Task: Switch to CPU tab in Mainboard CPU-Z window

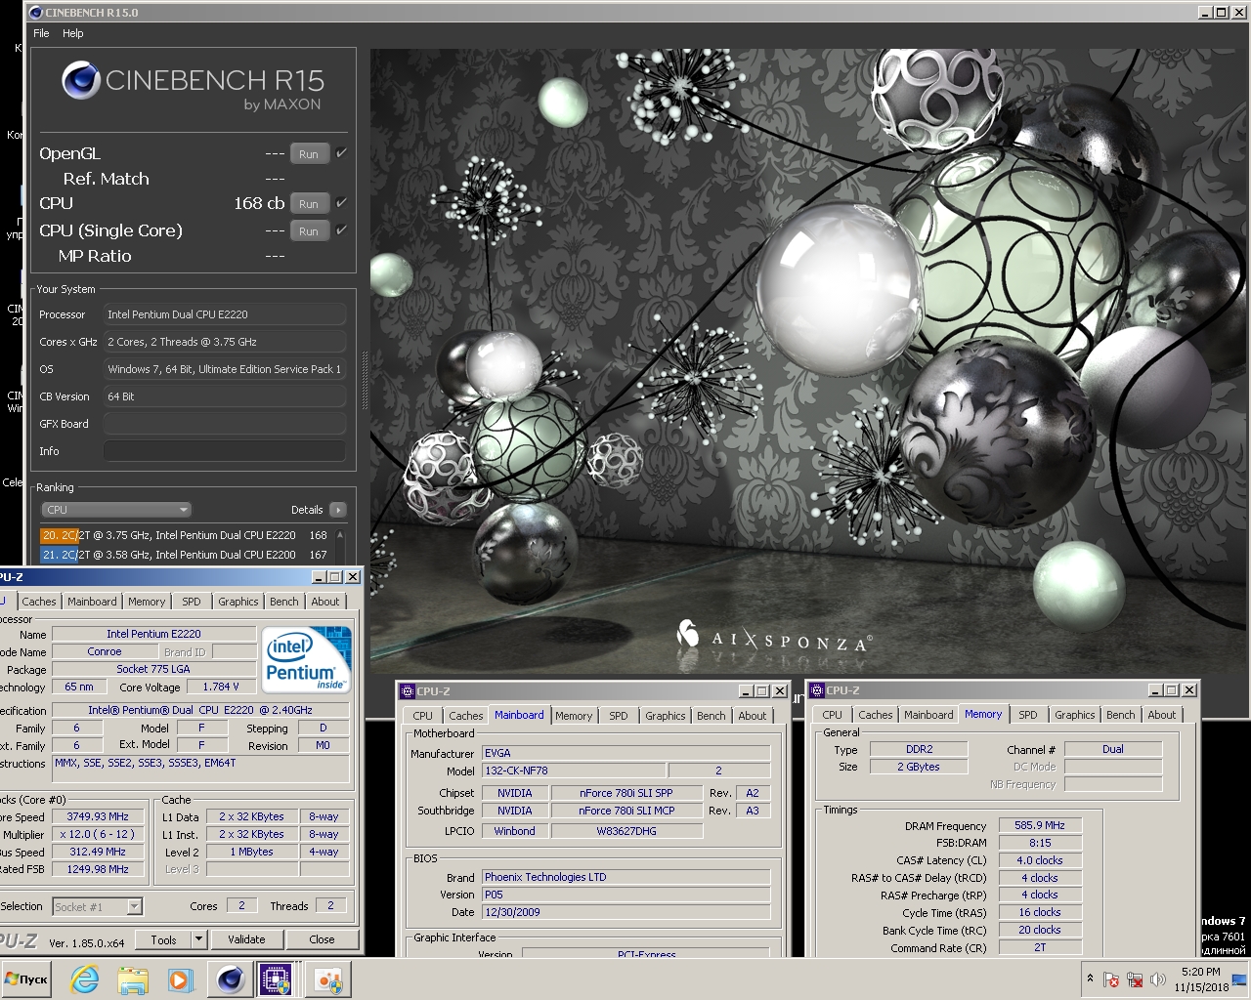Action: coord(422,716)
